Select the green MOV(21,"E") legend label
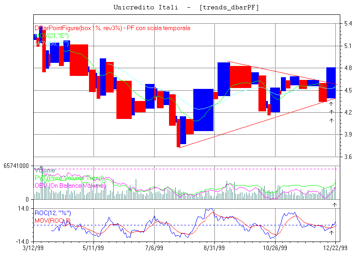This screenshot has width=356, height=255. (x=52, y=35)
